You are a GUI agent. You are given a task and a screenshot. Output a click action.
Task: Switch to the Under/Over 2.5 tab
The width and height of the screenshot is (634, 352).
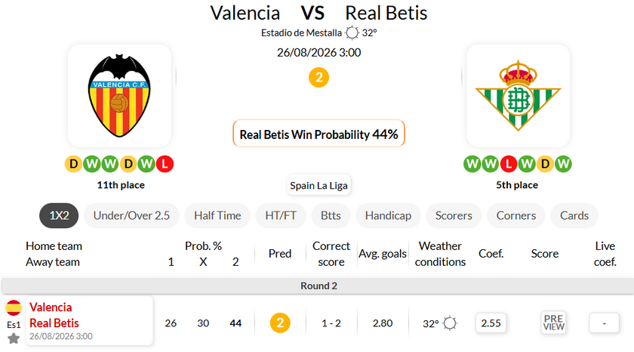click(131, 215)
